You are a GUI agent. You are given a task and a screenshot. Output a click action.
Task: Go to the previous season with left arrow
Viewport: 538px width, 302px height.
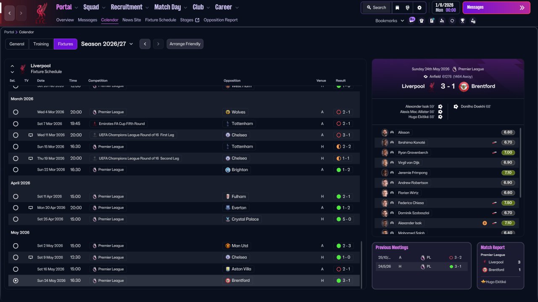click(145, 44)
